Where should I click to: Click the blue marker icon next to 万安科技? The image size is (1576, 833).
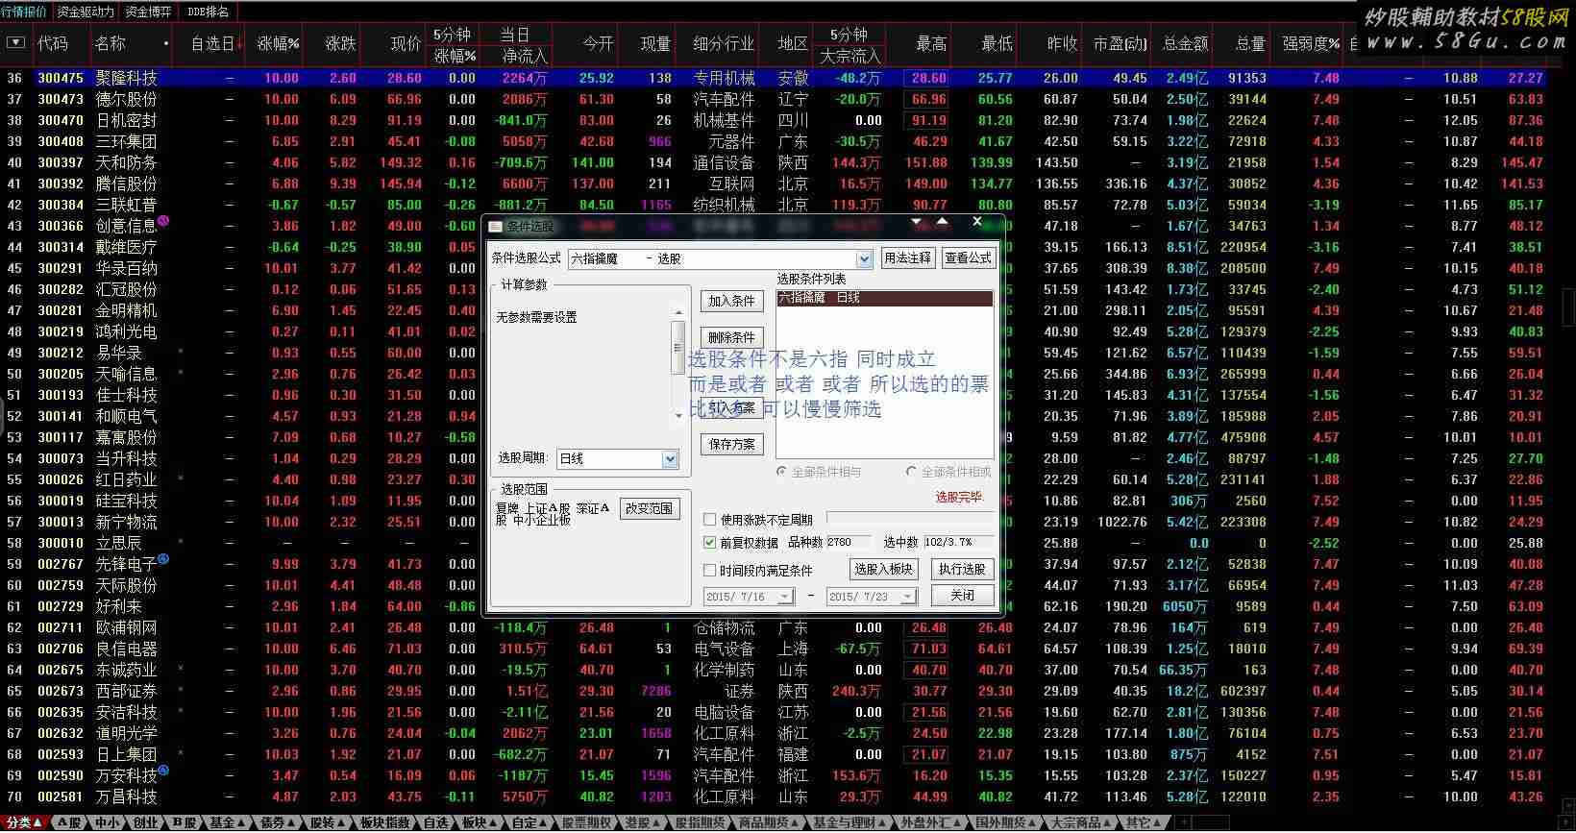(x=163, y=771)
